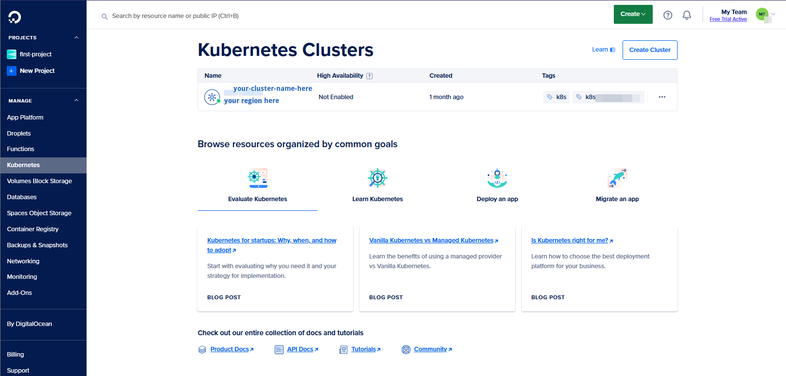
Task: Open Is Kubernetes right for me link
Action: [572, 240]
